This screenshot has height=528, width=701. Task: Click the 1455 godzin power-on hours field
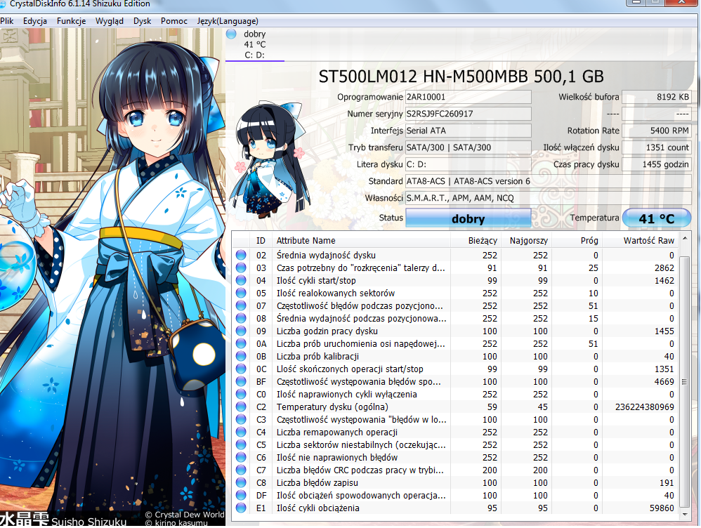point(656,164)
